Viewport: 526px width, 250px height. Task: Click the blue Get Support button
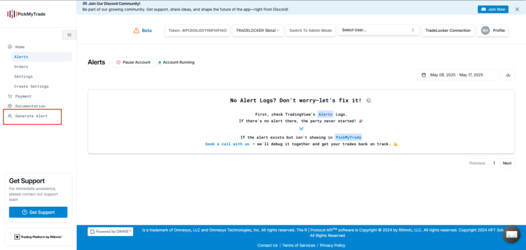38,212
